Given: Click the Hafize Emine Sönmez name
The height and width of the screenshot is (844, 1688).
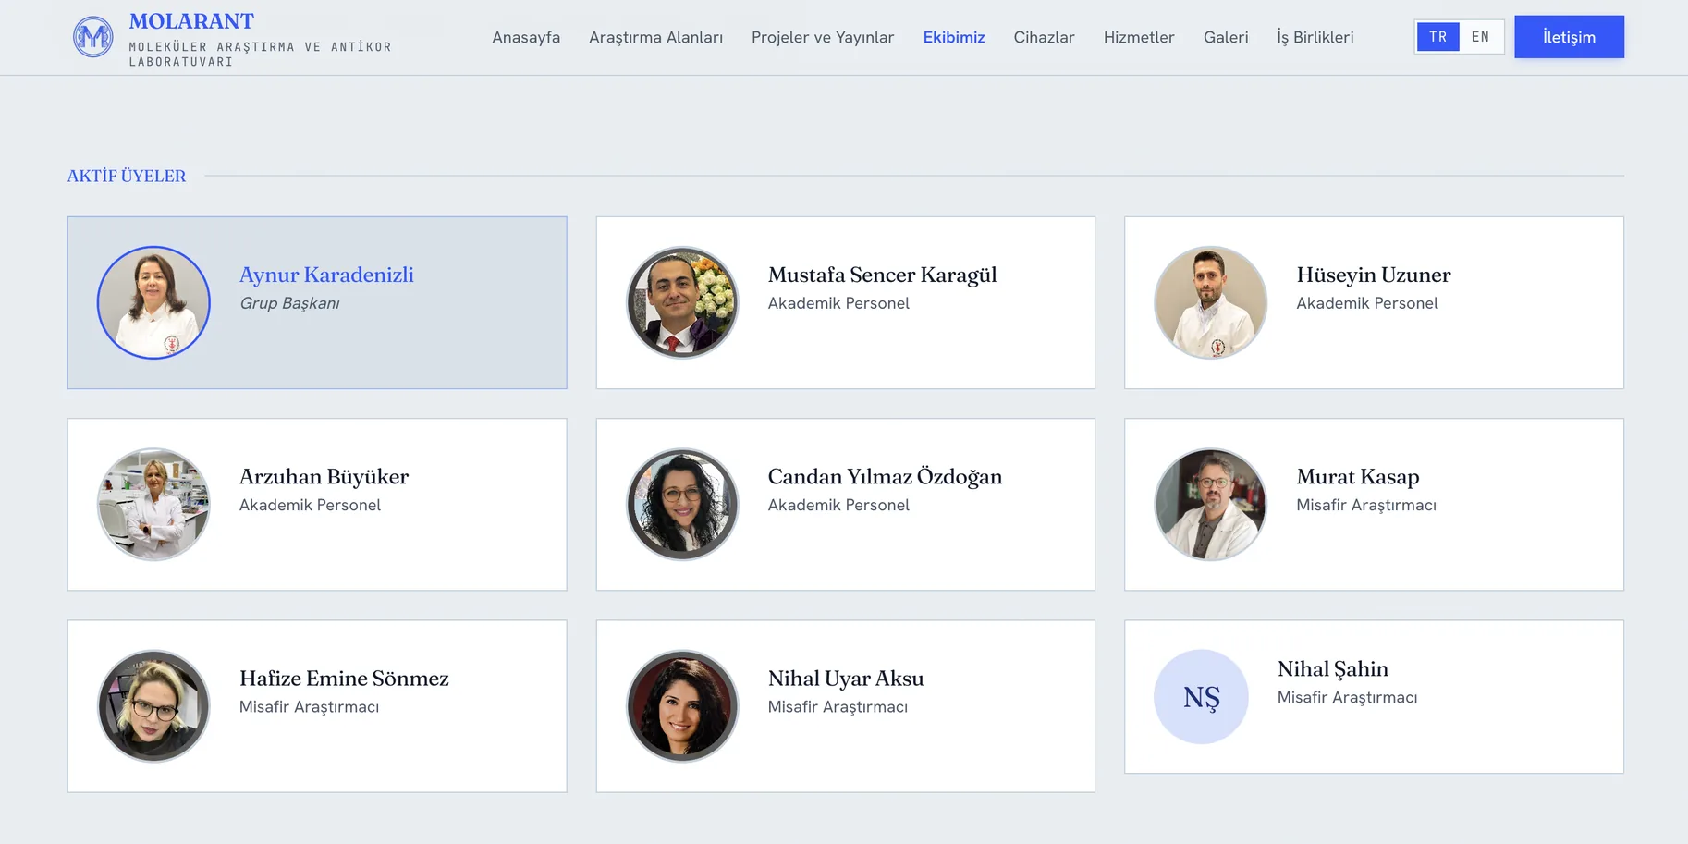Looking at the screenshot, I should point(344,678).
